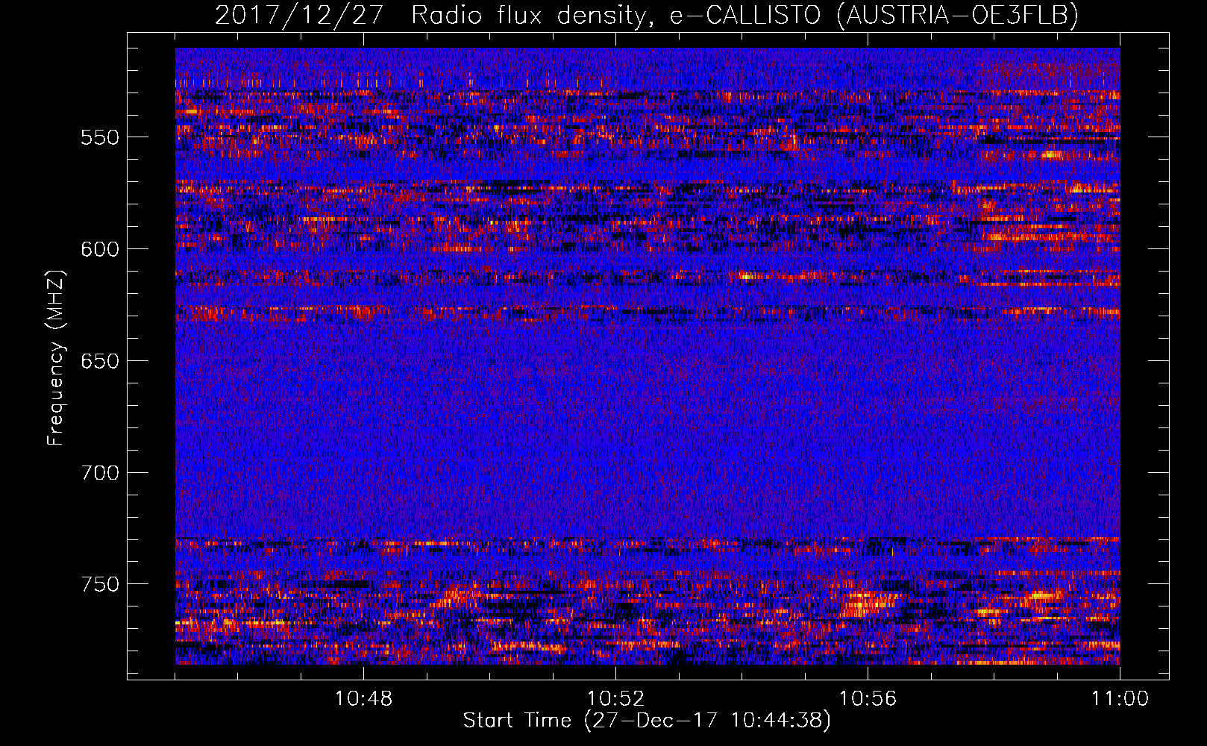Click the 700 frequency tick label
Screen dimensions: 1207x746
[x=100, y=473]
